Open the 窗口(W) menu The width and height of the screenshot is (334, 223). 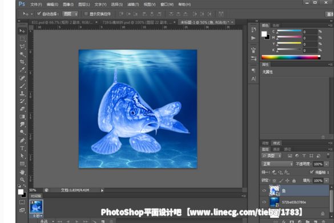coord(167,5)
